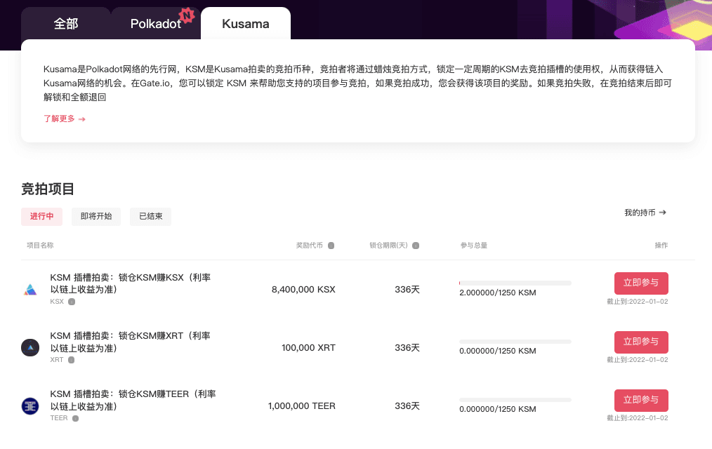Screen dimensions: 712x449
Task: Click the KSX project logo icon
Action: (x=30, y=289)
